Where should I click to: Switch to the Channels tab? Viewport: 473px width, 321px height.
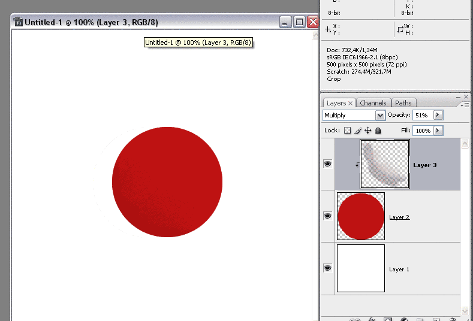[x=373, y=103]
